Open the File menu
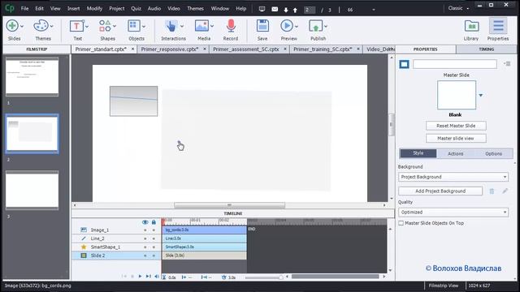This screenshot has height=292, width=520. coord(25,9)
